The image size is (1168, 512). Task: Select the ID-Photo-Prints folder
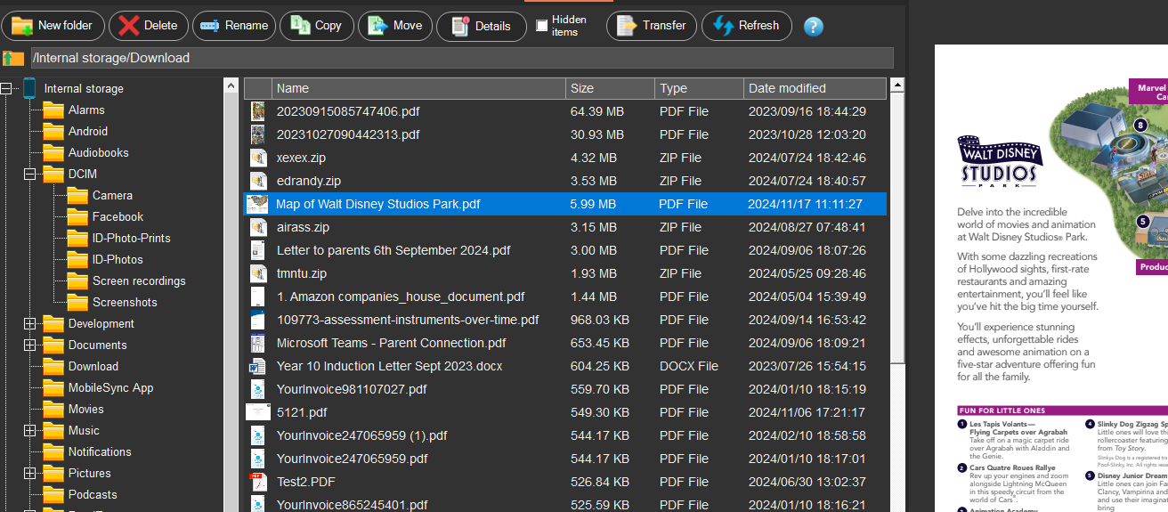pos(131,238)
